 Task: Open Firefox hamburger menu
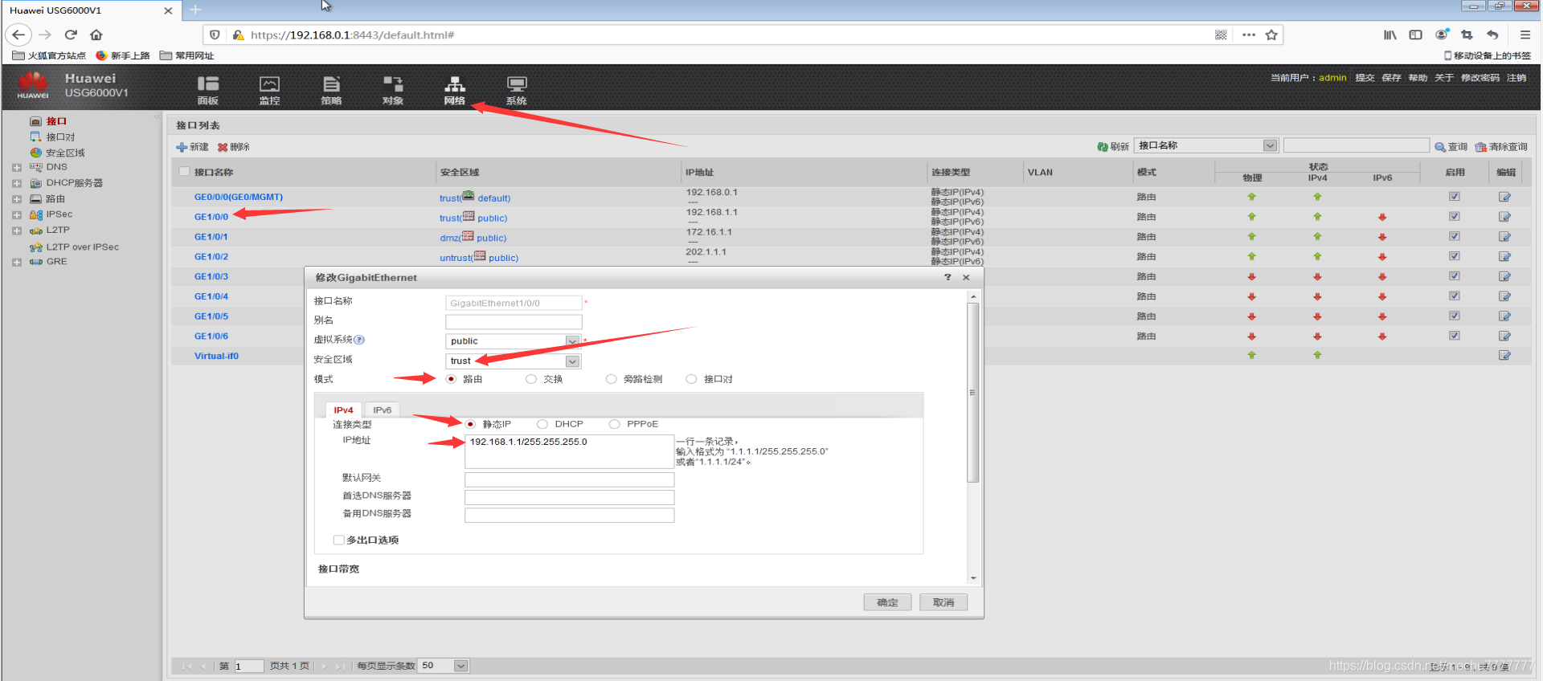tap(1525, 35)
